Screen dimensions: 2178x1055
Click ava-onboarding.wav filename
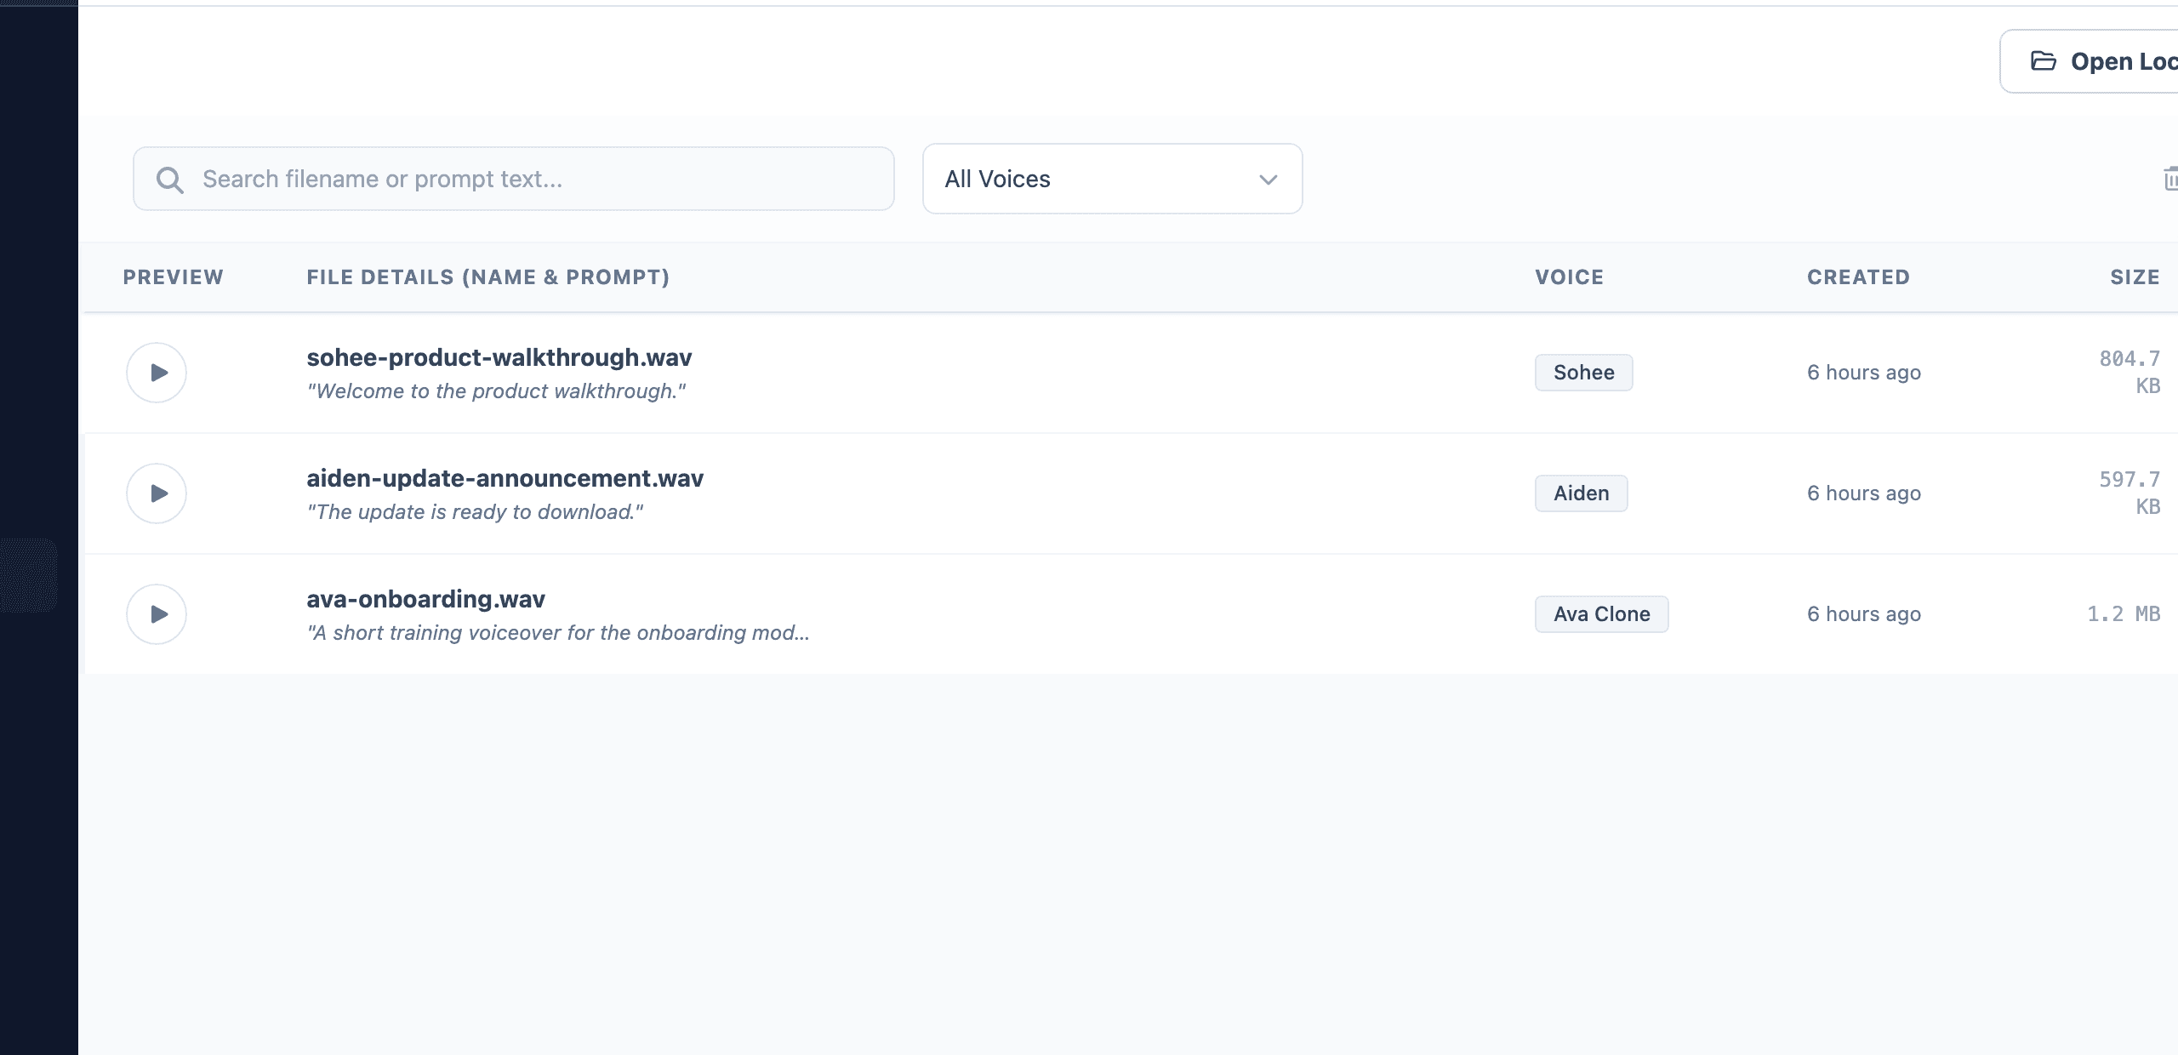pyautogui.click(x=426, y=599)
